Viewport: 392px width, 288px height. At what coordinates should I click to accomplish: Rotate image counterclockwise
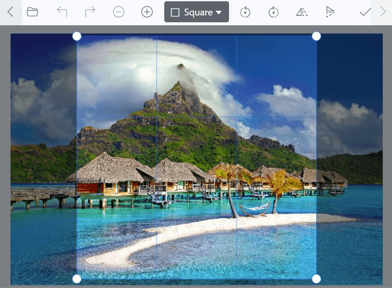(x=245, y=12)
